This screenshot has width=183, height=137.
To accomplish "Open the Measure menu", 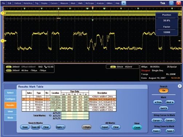I will pos(64,3).
